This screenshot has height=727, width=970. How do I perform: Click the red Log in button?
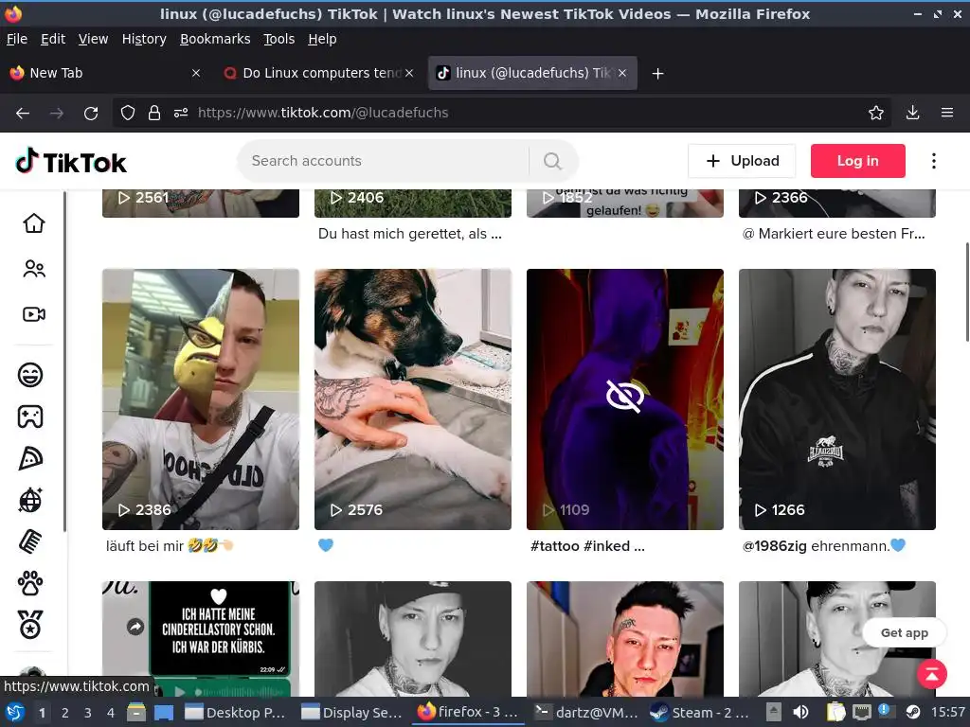857,161
